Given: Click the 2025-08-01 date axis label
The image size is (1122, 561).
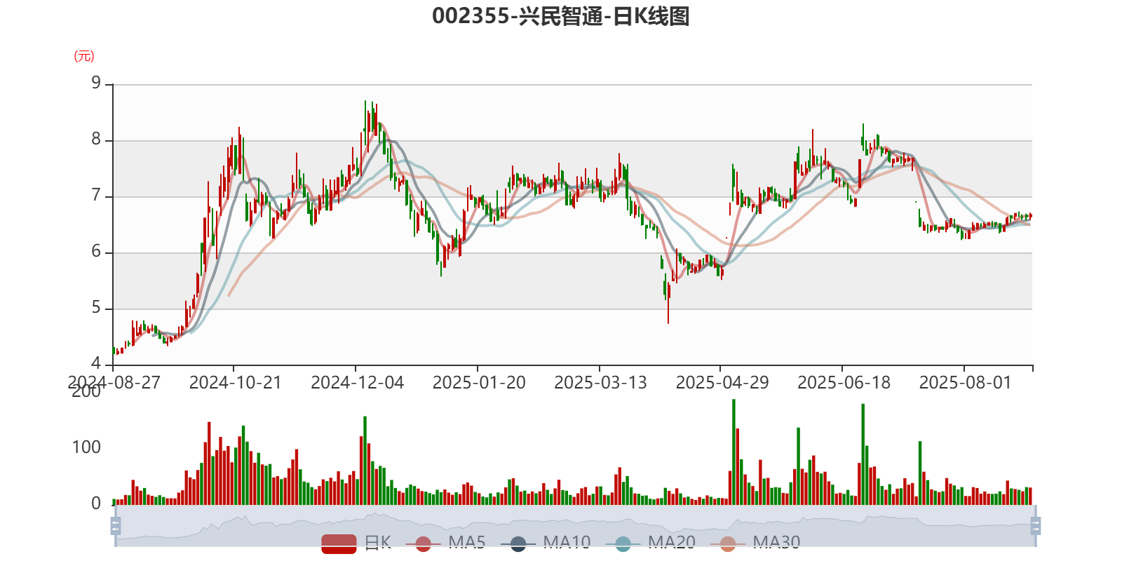Looking at the screenshot, I should pyautogui.click(x=966, y=383).
